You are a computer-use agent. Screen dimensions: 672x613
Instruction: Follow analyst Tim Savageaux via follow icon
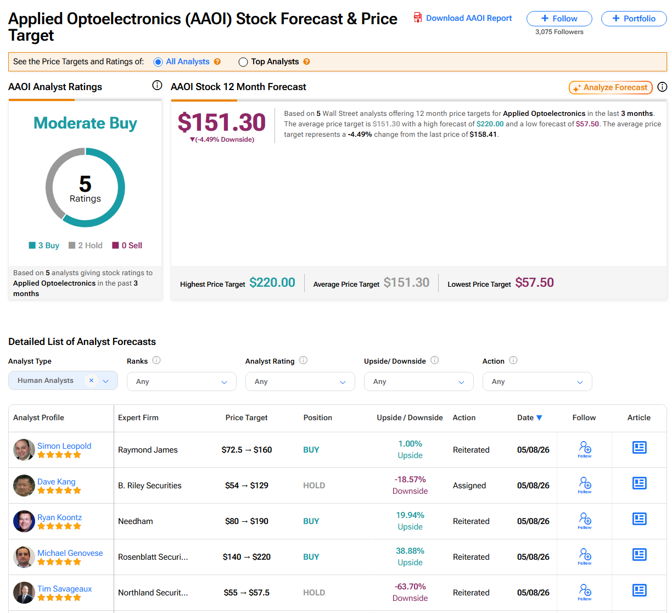click(585, 592)
